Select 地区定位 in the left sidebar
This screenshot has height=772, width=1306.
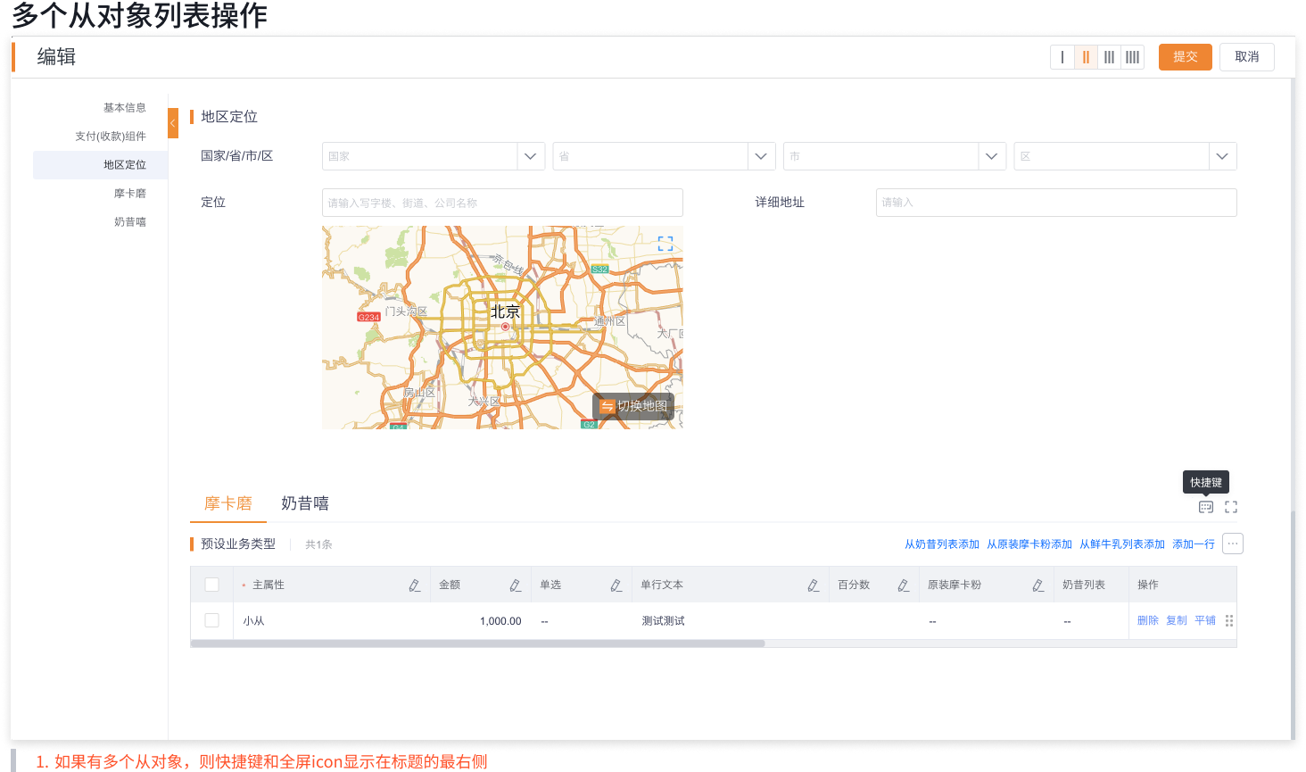coord(125,164)
